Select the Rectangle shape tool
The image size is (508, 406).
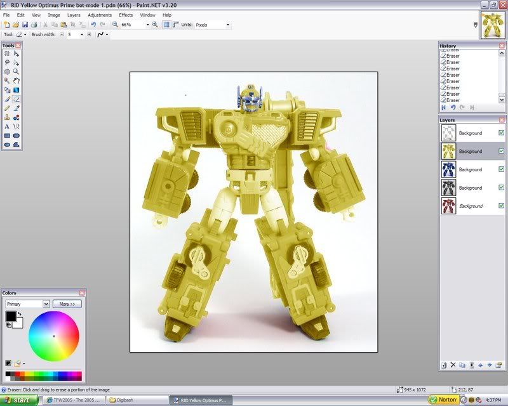click(7, 136)
